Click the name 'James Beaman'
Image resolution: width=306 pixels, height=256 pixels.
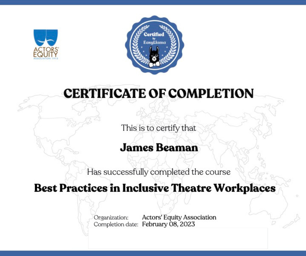pos(159,147)
